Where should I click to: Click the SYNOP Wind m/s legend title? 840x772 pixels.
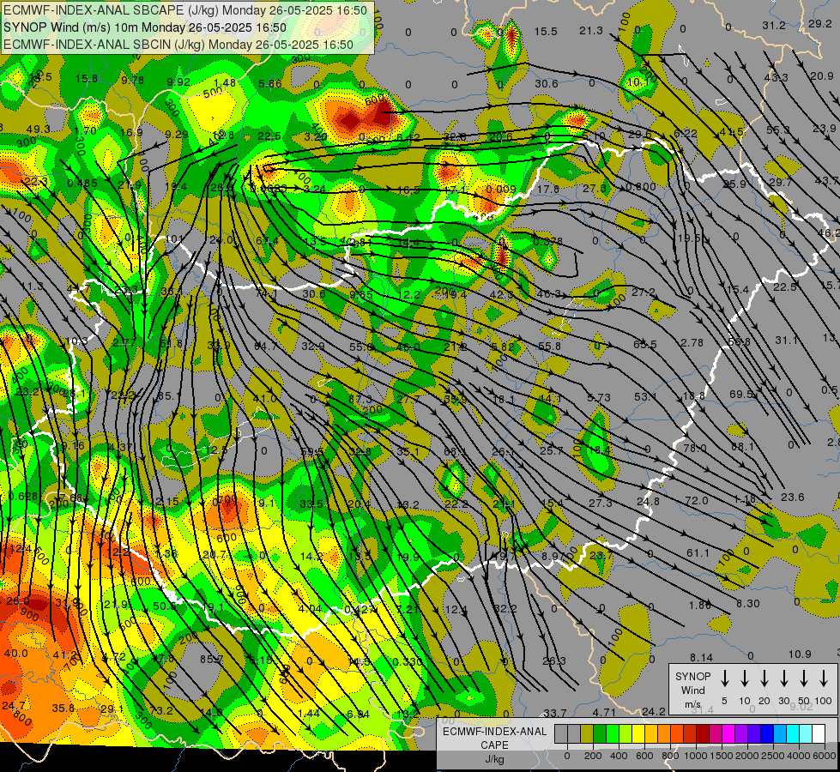pyautogui.click(x=692, y=690)
